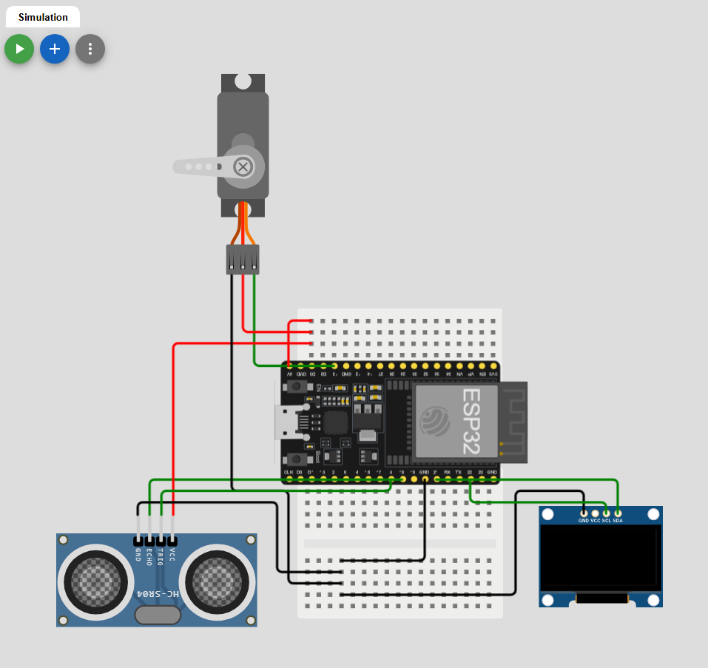The width and height of the screenshot is (708, 668).
Task: Open the three-dots more options menu
Action: (90, 49)
